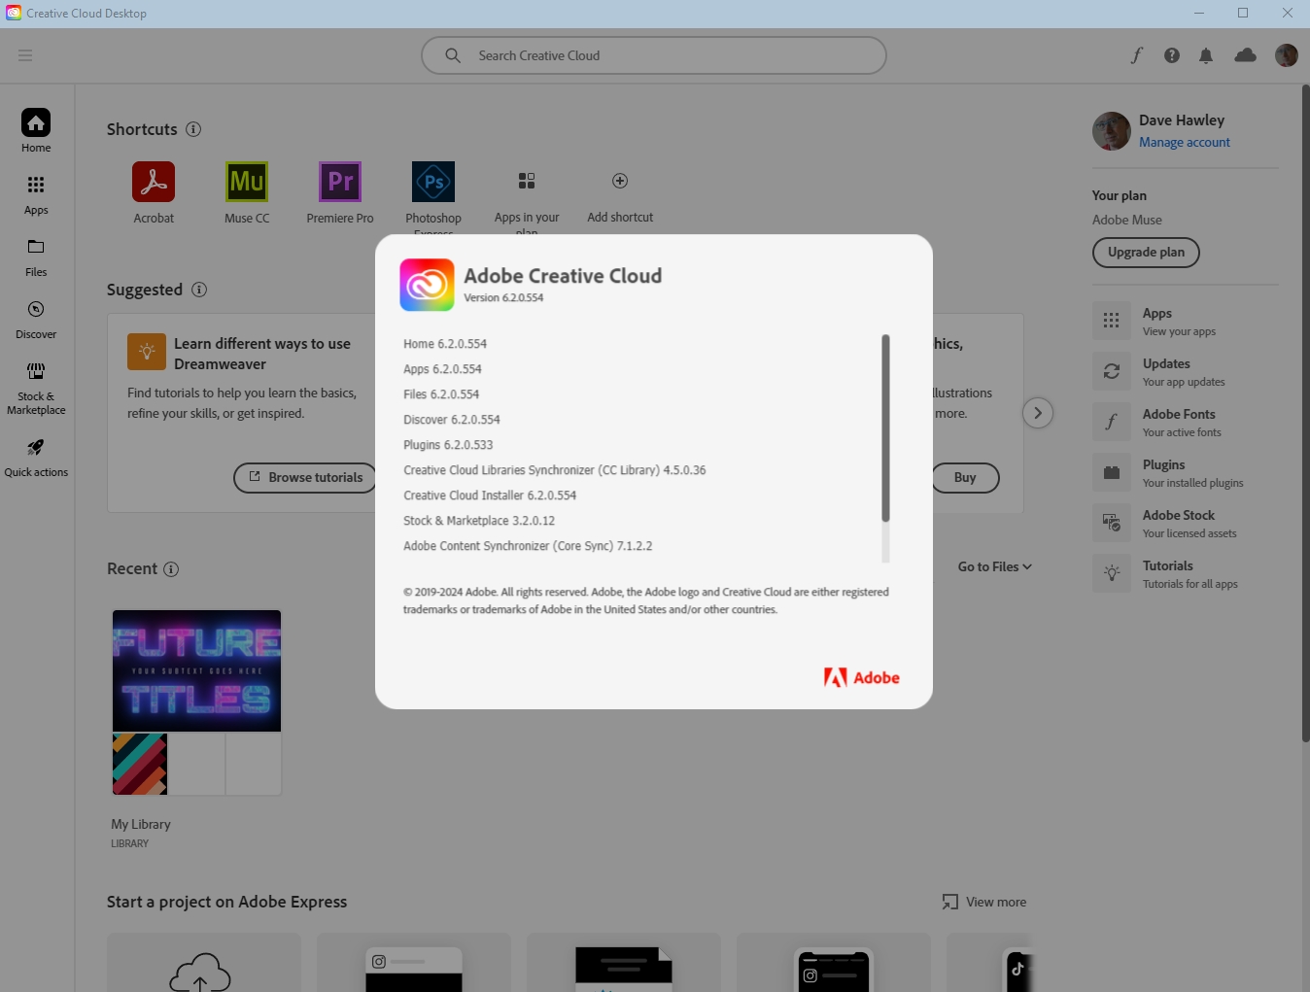Launch Muse CC shortcut
The width and height of the screenshot is (1310, 992).
246,181
